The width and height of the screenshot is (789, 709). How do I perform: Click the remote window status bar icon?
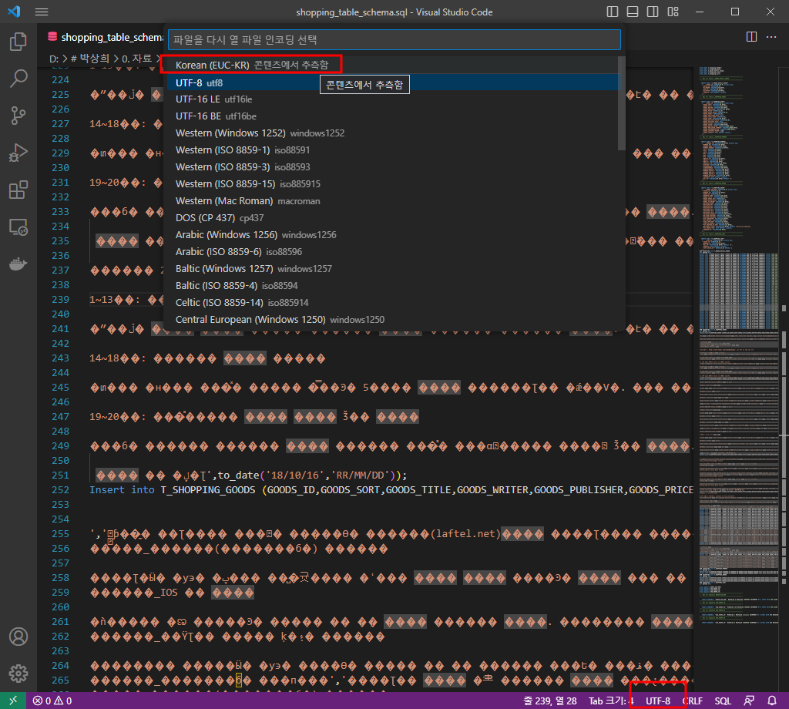coord(13,701)
